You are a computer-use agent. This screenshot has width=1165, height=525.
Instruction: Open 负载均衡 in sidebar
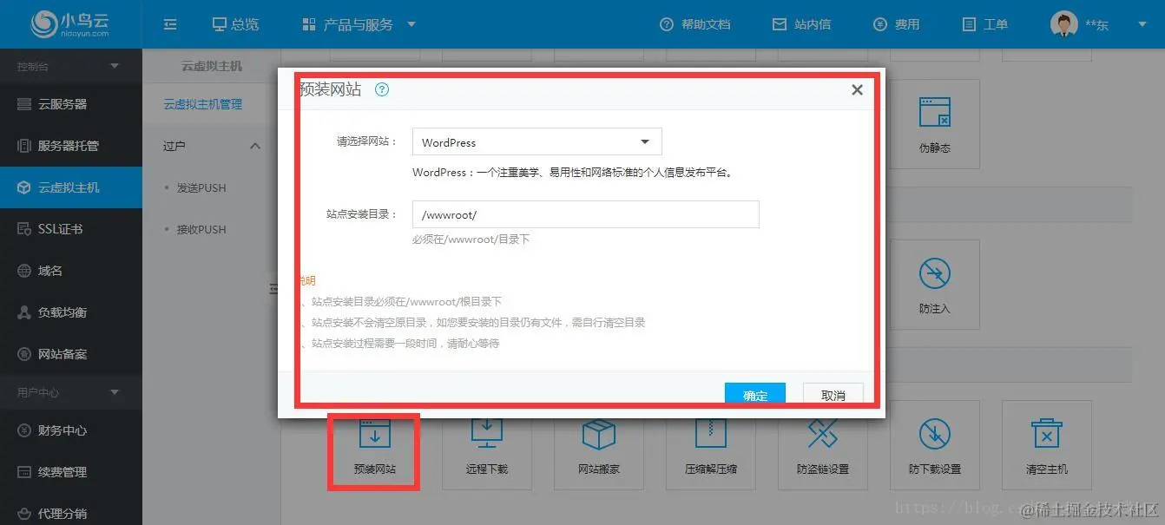point(71,312)
